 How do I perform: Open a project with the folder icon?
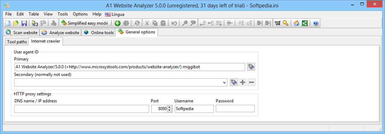coord(16,23)
